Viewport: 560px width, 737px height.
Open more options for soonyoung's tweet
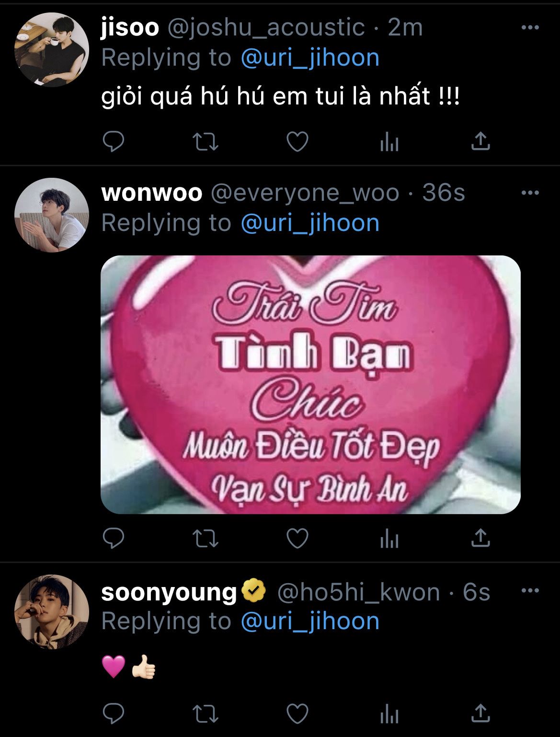point(530,591)
